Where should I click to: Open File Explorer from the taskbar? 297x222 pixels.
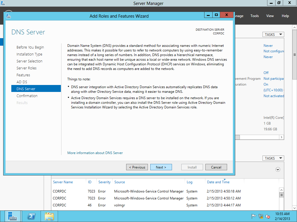coord(49,216)
